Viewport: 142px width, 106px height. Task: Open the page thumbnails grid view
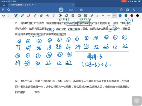click(3, 10)
